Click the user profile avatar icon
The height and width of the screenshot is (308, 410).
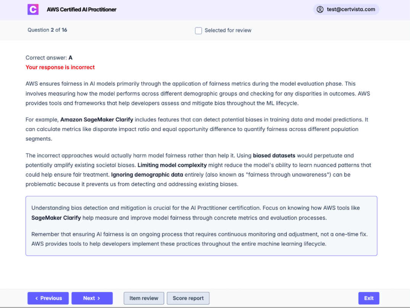[x=320, y=10]
